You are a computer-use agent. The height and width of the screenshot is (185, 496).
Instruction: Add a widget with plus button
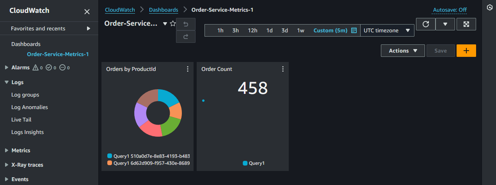tap(466, 51)
